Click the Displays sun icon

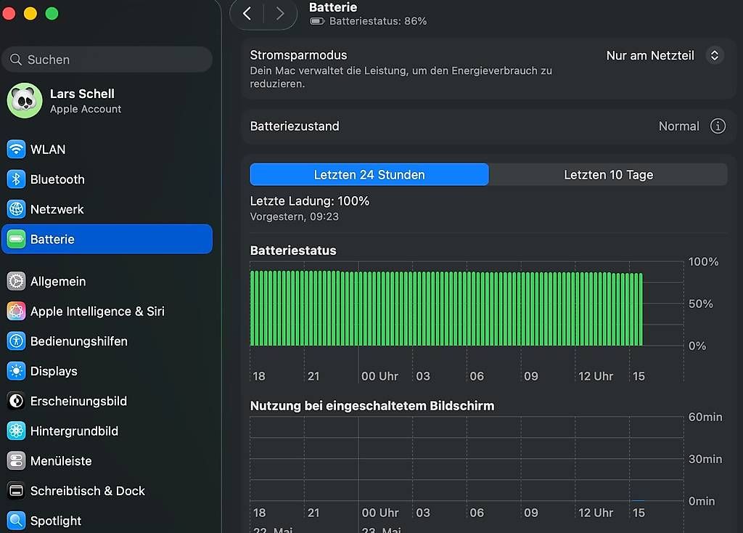point(16,371)
